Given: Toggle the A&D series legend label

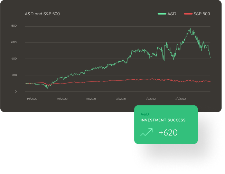Looking at the screenshot, I should (172, 14).
